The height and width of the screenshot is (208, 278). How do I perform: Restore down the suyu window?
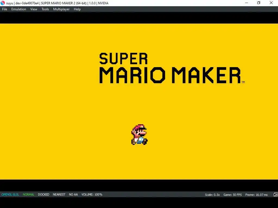tap(259, 3)
